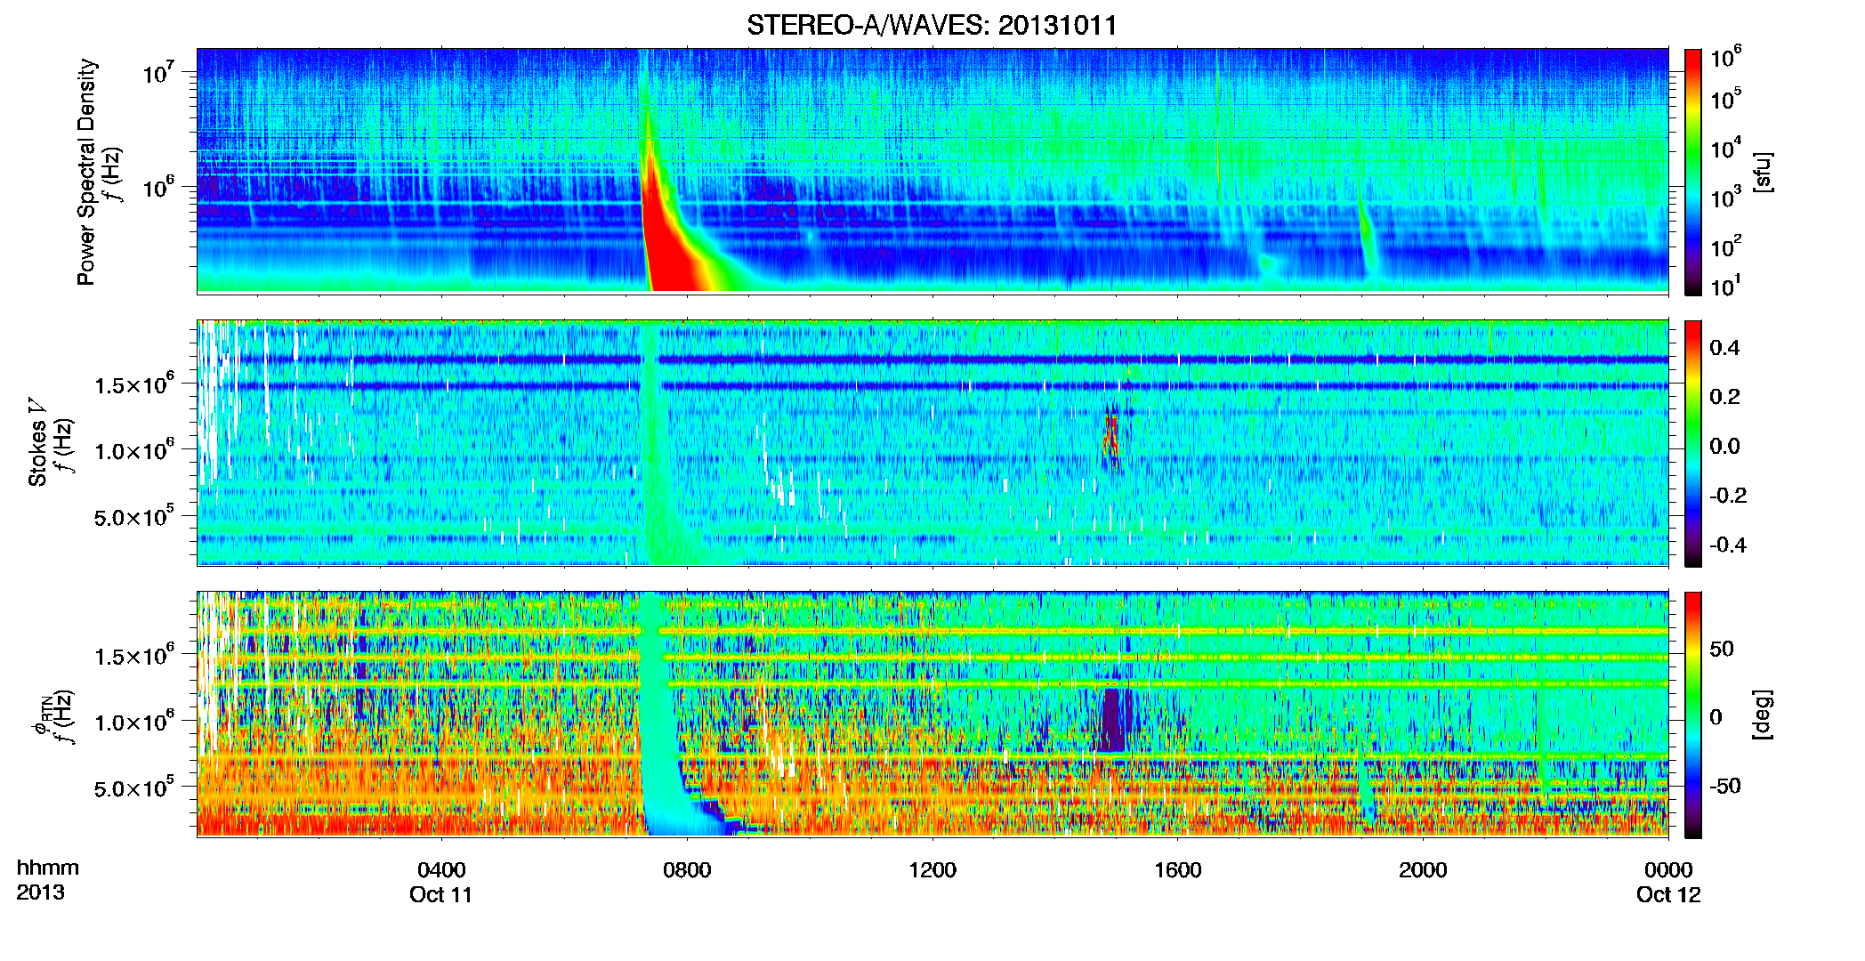This screenshot has height=961, width=1865.
Task: Click the [sfu] colorbar unit label
Action: [x=1763, y=172]
